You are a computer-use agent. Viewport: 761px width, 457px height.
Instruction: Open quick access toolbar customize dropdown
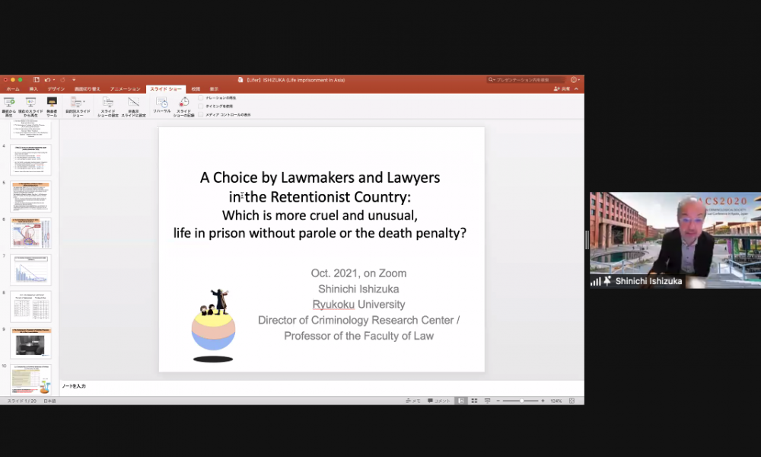[x=74, y=80]
